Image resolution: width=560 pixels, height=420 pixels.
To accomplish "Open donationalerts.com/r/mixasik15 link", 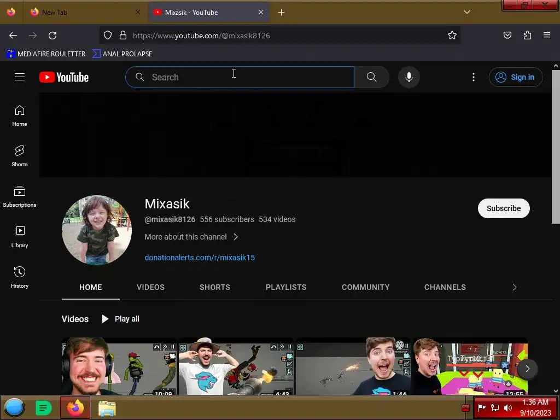I will 200,258.
